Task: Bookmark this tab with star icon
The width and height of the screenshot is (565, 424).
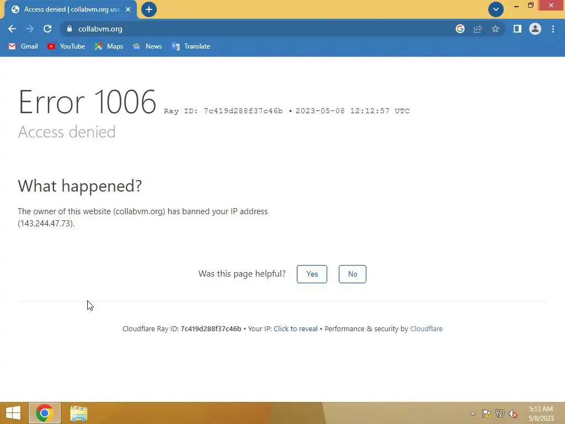Action: tap(495, 29)
